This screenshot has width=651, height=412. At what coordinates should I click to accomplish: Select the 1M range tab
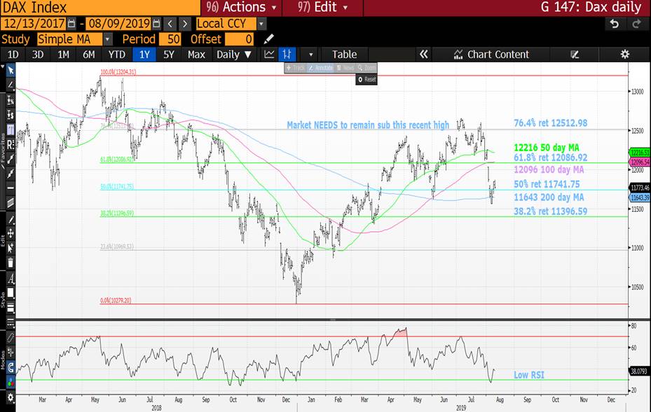63,55
